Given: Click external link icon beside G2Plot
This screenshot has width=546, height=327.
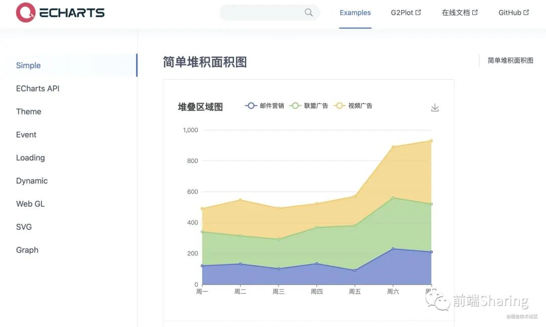Looking at the screenshot, I should pyautogui.click(x=418, y=13).
